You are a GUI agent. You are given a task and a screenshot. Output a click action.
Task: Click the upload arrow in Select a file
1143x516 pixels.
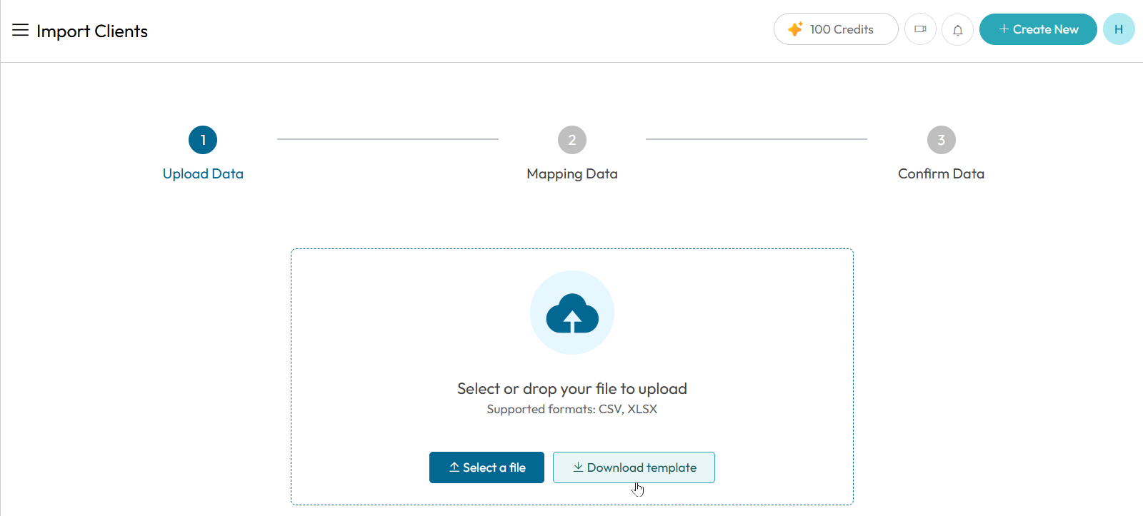pos(454,467)
